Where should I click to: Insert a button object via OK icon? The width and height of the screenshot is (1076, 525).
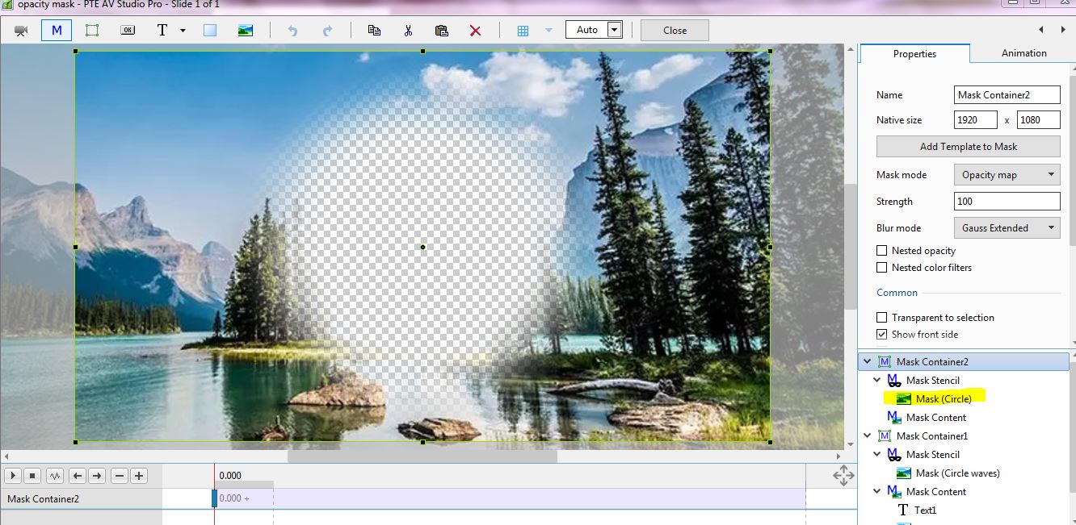pos(128,31)
